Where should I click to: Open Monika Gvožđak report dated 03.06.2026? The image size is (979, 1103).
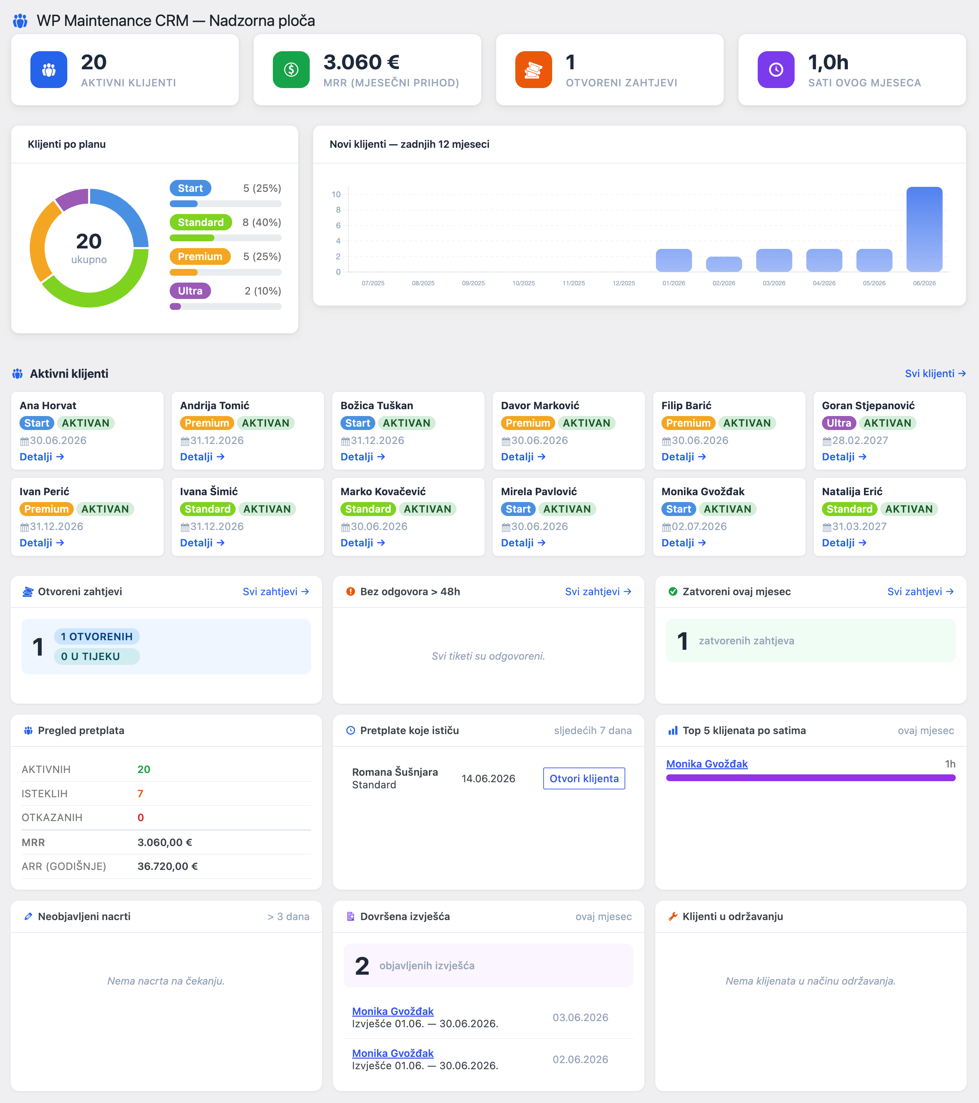click(x=393, y=1011)
